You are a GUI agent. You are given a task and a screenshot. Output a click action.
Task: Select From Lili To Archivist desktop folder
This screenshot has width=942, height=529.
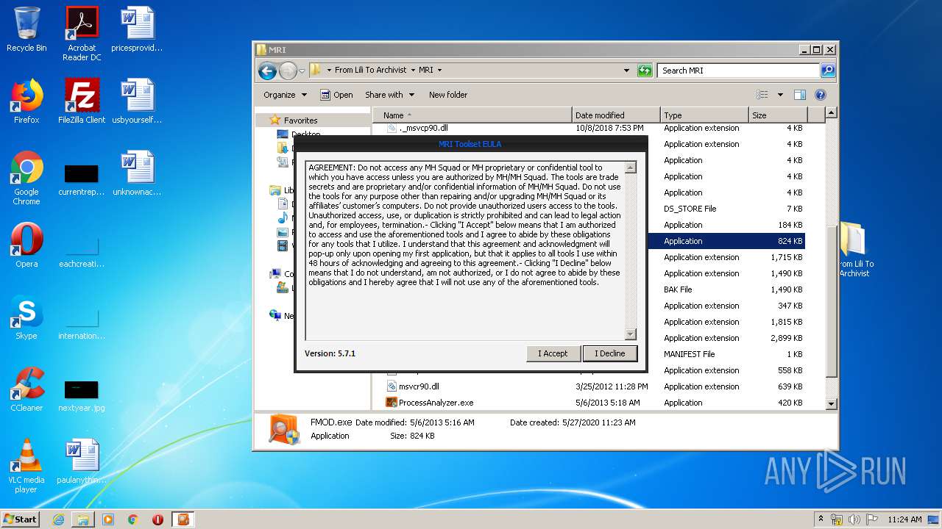coord(854,250)
